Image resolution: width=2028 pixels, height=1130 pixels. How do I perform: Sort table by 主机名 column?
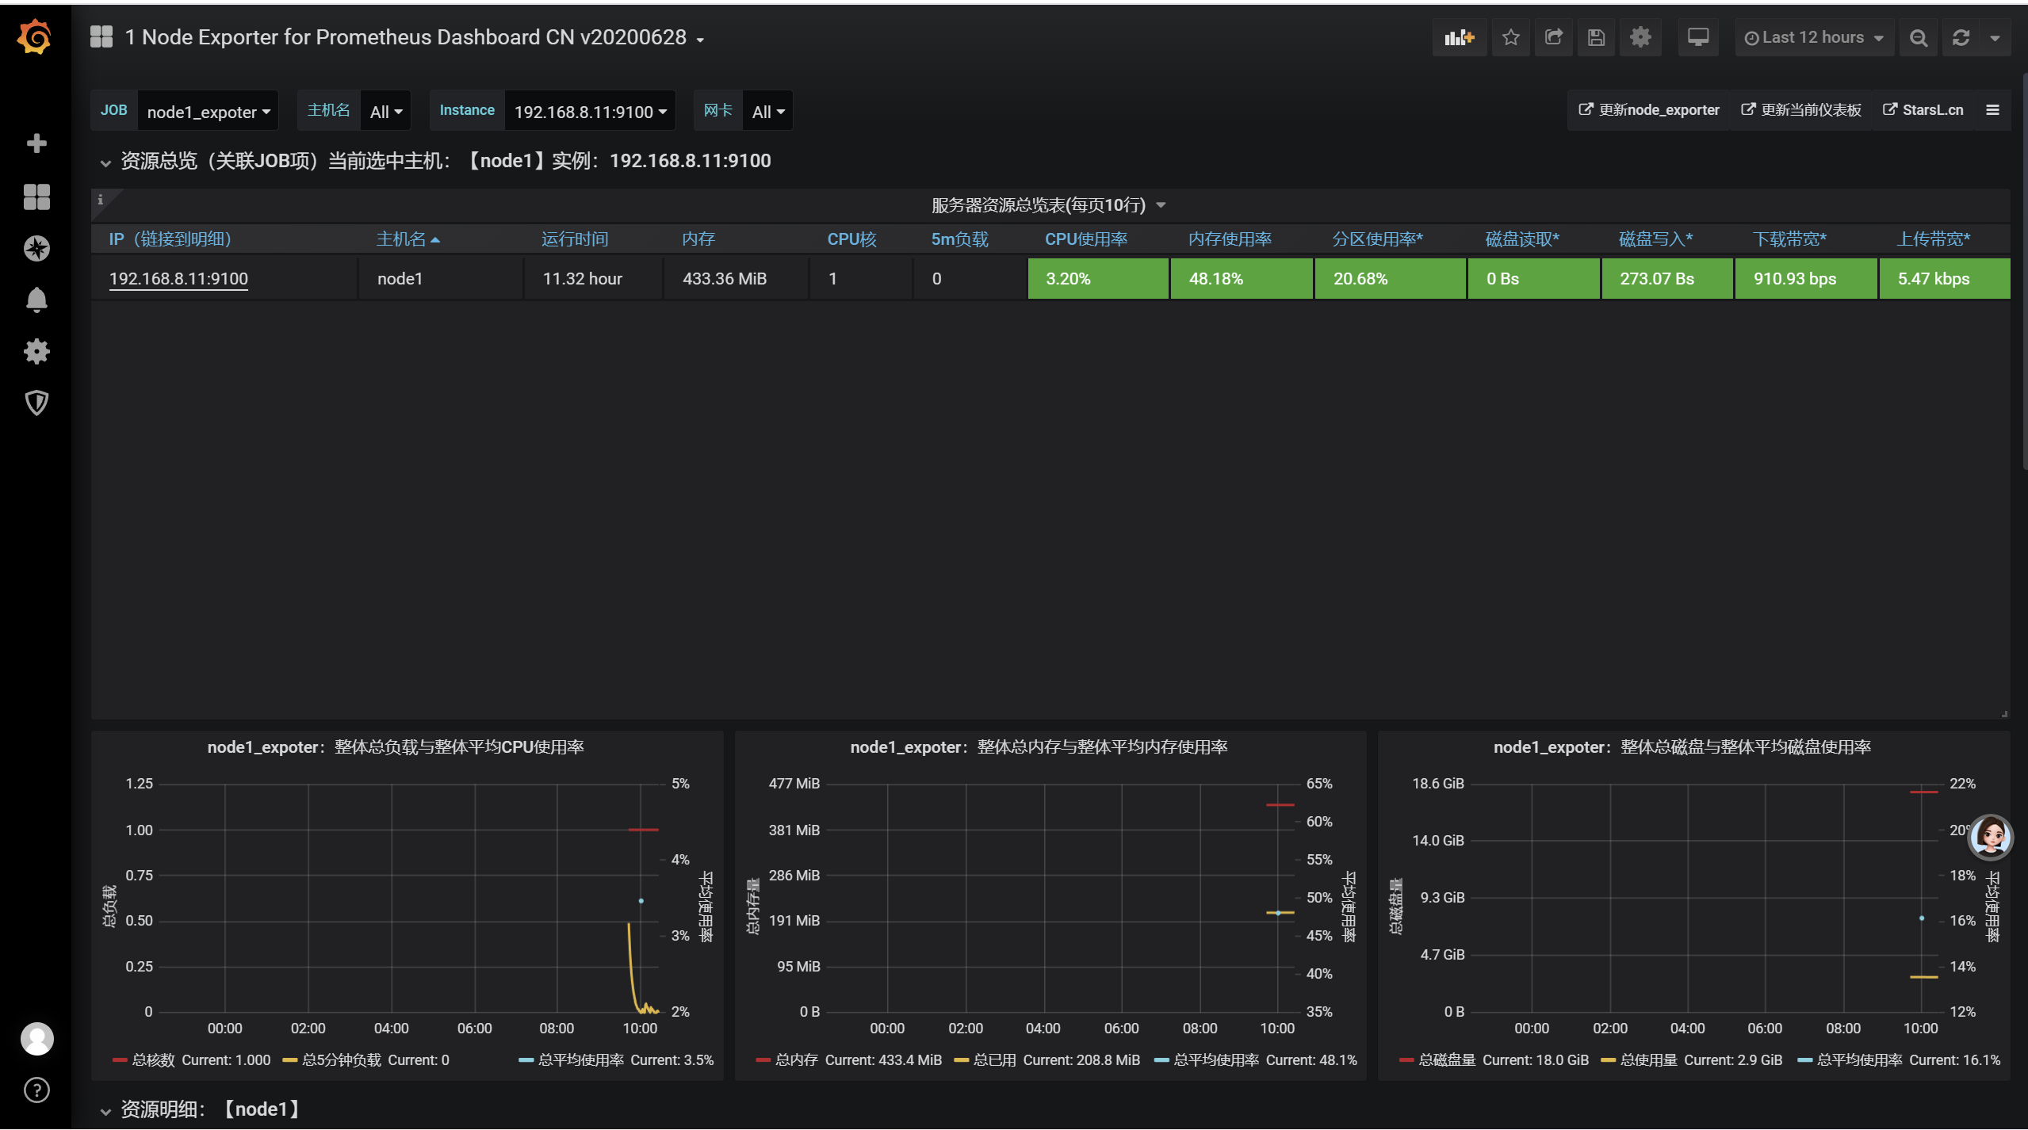(x=408, y=239)
